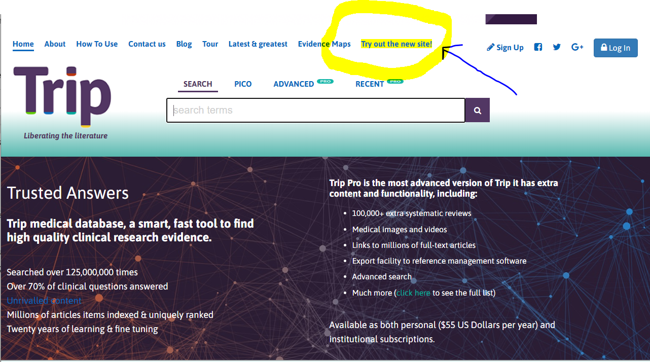Screen dimensions: 650x362
Task: Switch to the PICO search tab
Action: 243,84
